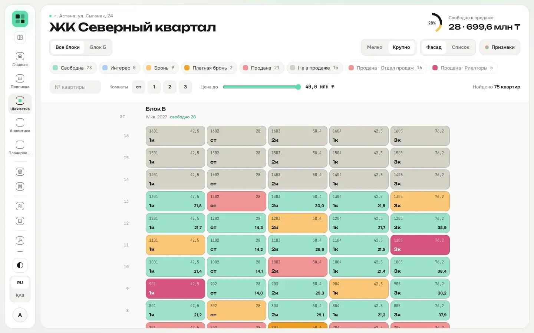Toggle the Продана · Риелторы filter
The width and height of the screenshot is (534, 333).
pyautogui.click(x=463, y=68)
